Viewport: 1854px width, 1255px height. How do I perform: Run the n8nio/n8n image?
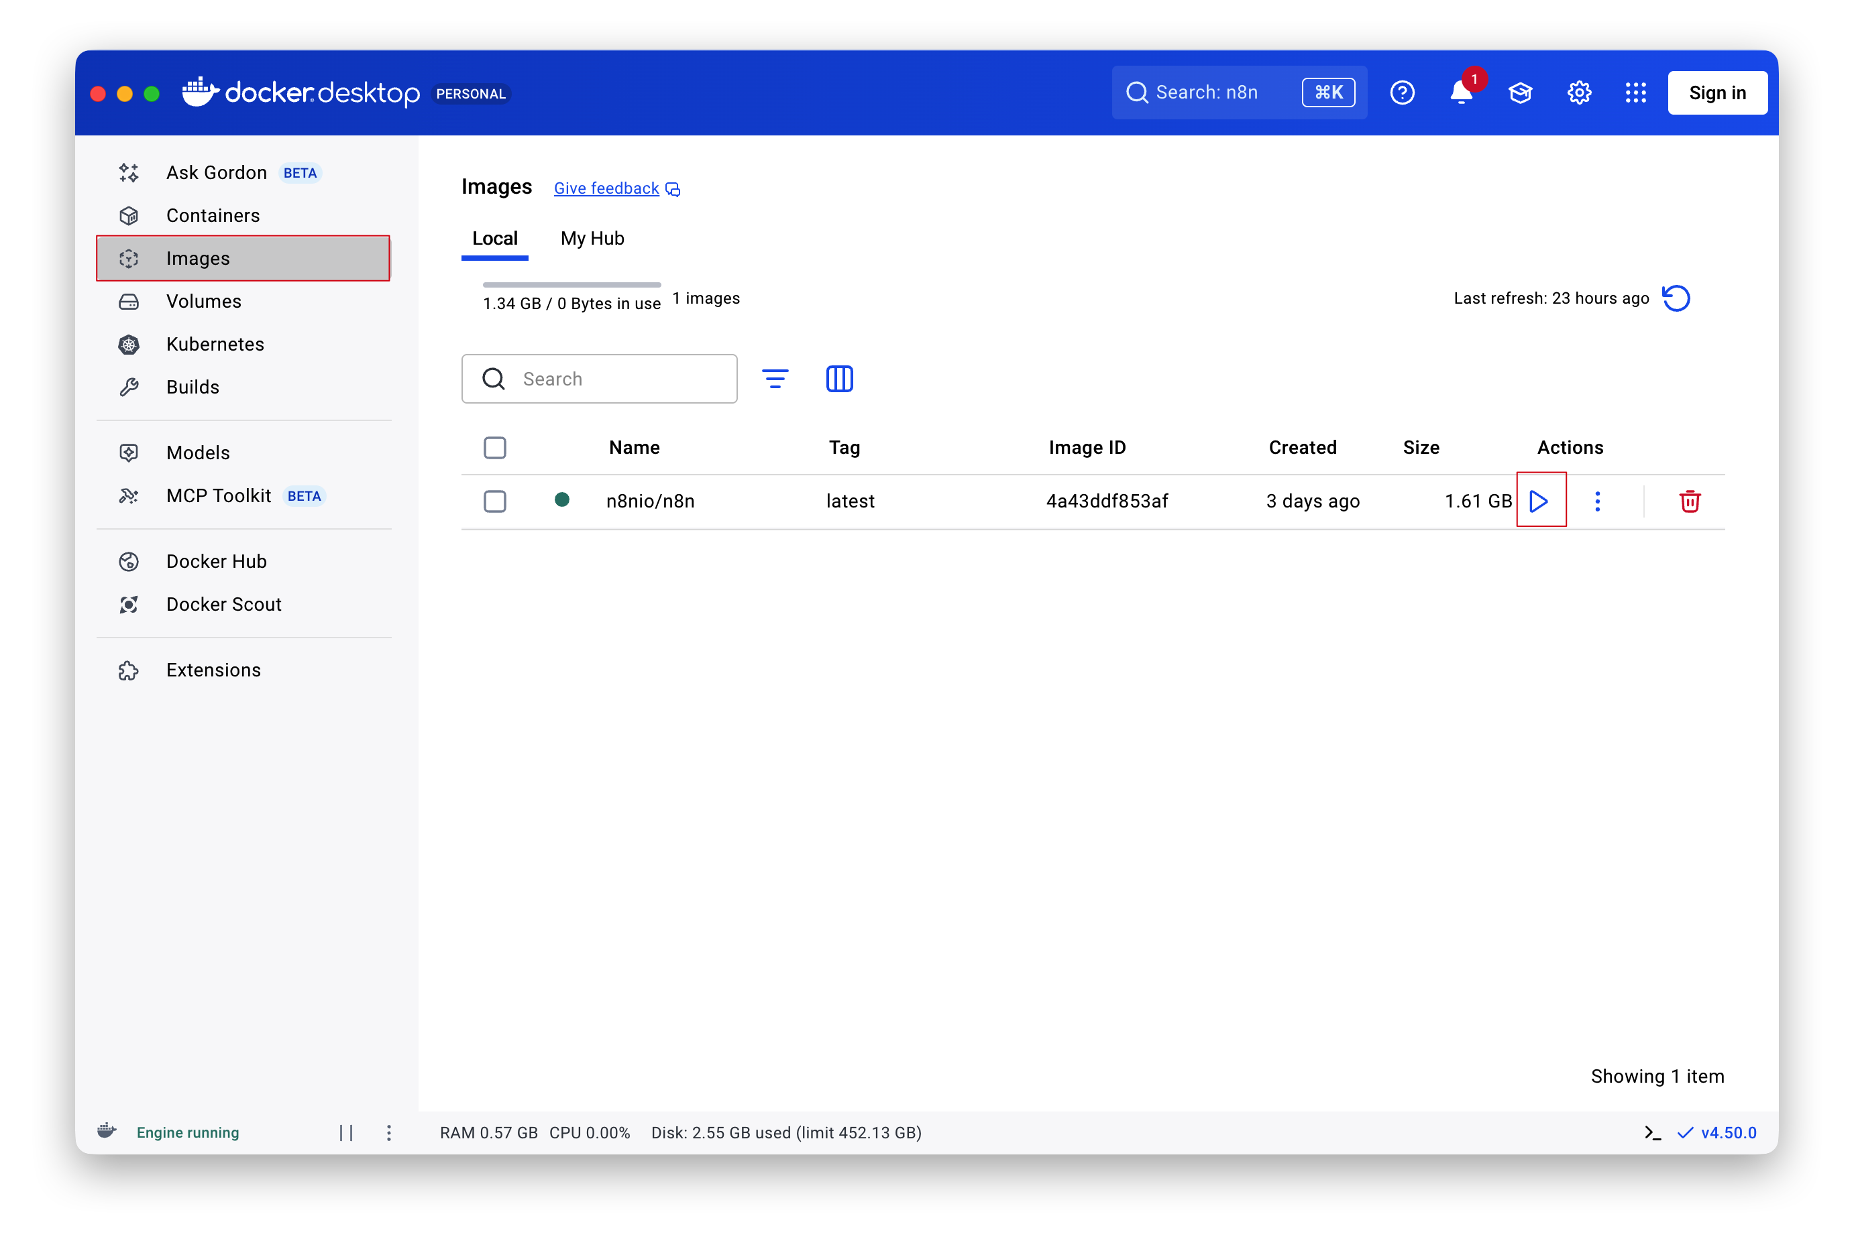coord(1539,501)
